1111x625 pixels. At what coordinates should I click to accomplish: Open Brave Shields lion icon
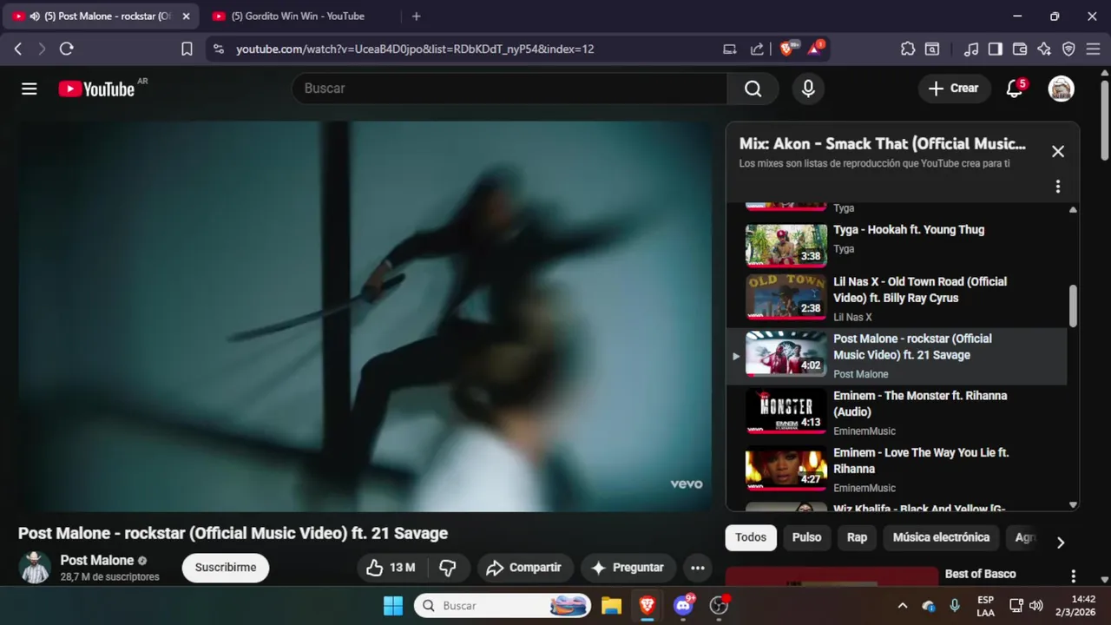[x=786, y=49]
